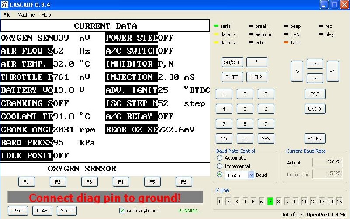
Task: Open the File menu
Action: click(7, 15)
